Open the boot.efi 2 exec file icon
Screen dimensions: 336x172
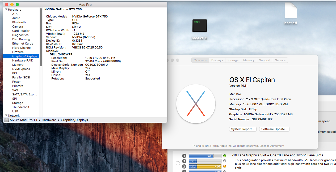200,26
